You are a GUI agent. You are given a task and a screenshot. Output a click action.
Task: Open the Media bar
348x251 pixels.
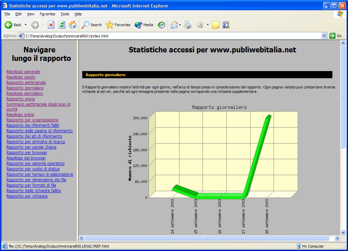(x=144, y=25)
